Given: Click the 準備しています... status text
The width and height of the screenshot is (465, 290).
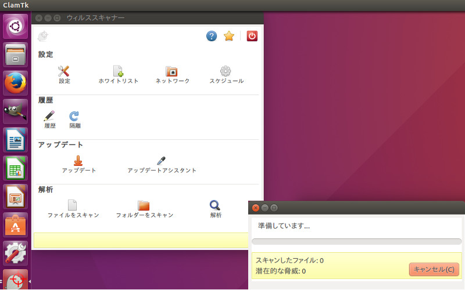Looking at the screenshot, I should [284, 226].
